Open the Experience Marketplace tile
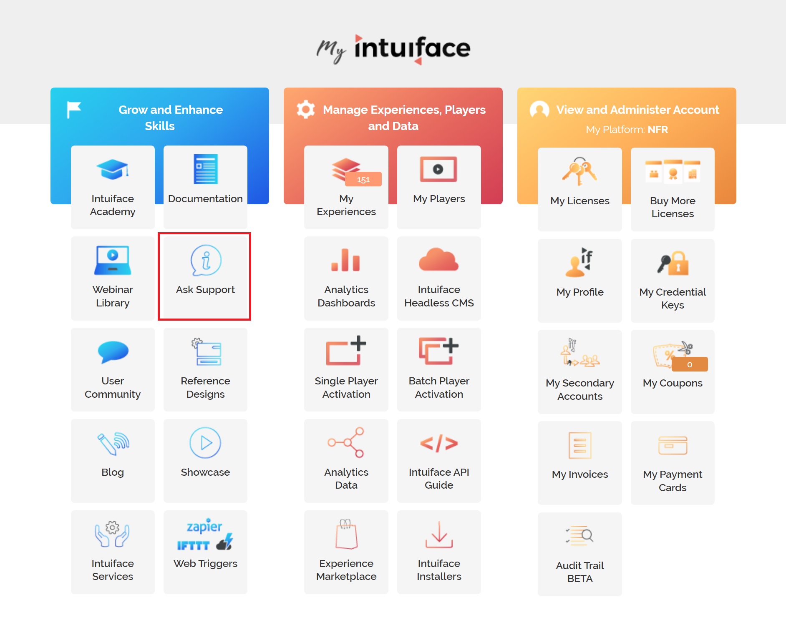 [346, 552]
